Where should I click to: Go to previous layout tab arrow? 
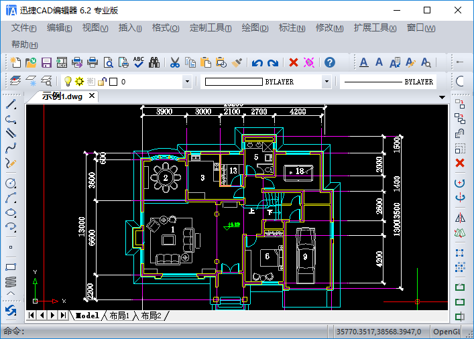point(42,316)
